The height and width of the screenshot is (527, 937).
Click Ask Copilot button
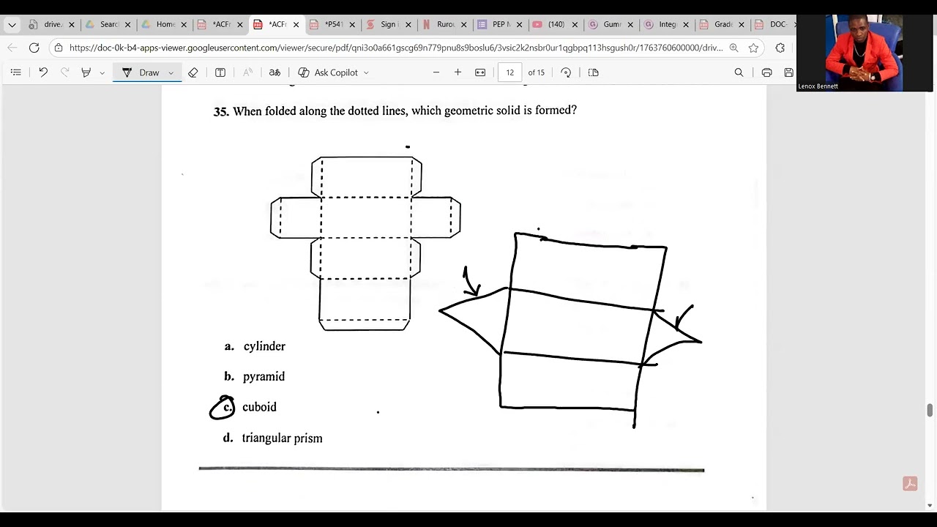[328, 72]
